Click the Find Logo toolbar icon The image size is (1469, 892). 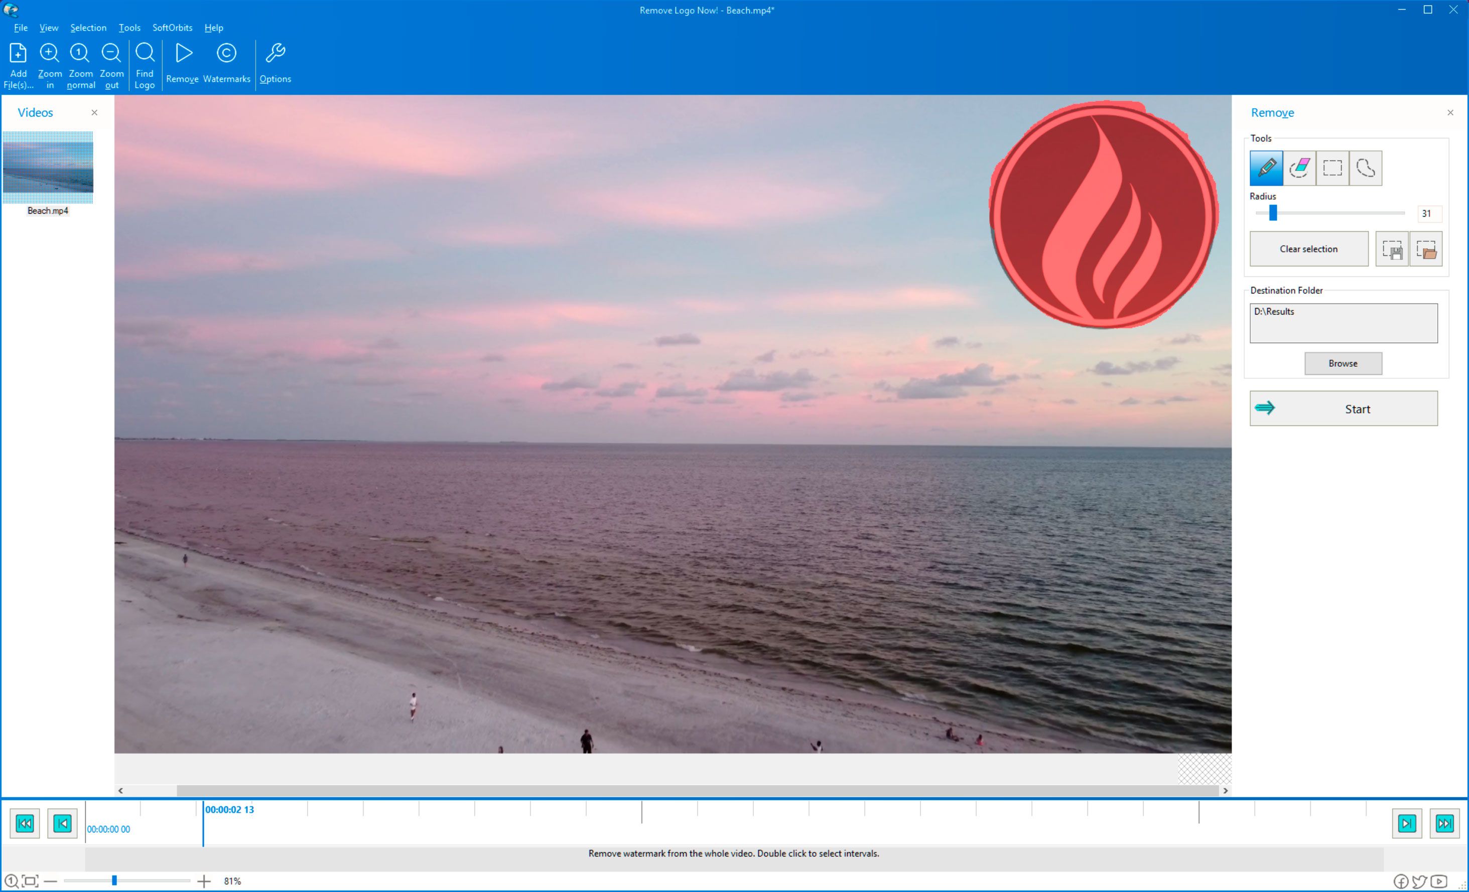[145, 63]
